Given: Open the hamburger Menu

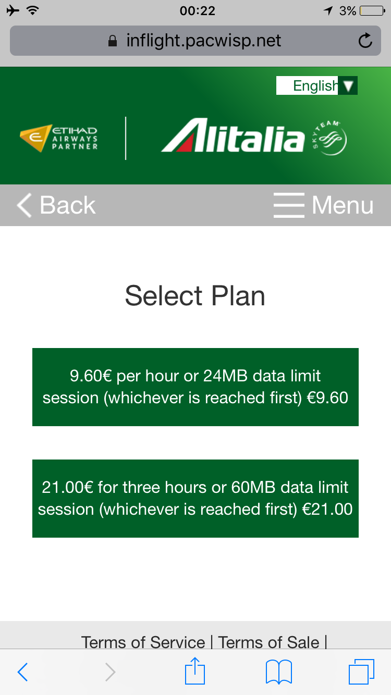Looking at the screenshot, I should tap(323, 205).
